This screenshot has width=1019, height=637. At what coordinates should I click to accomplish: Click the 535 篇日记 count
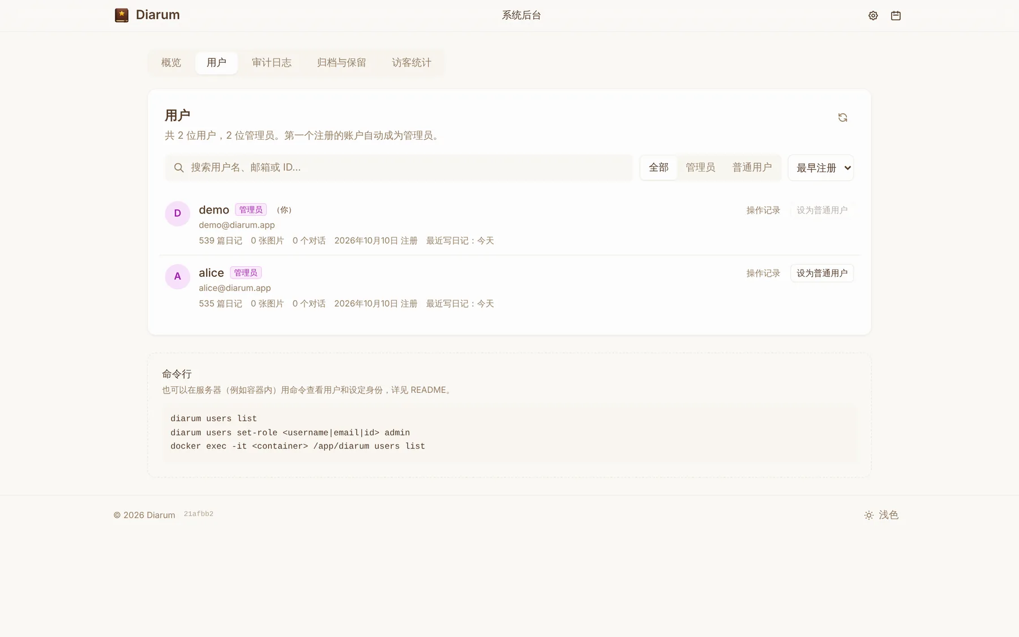point(220,303)
